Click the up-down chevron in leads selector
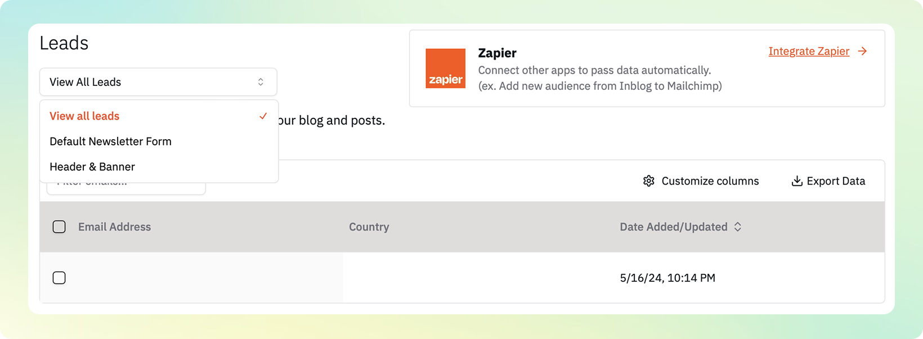The width and height of the screenshot is (923, 339). pyautogui.click(x=261, y=82)
